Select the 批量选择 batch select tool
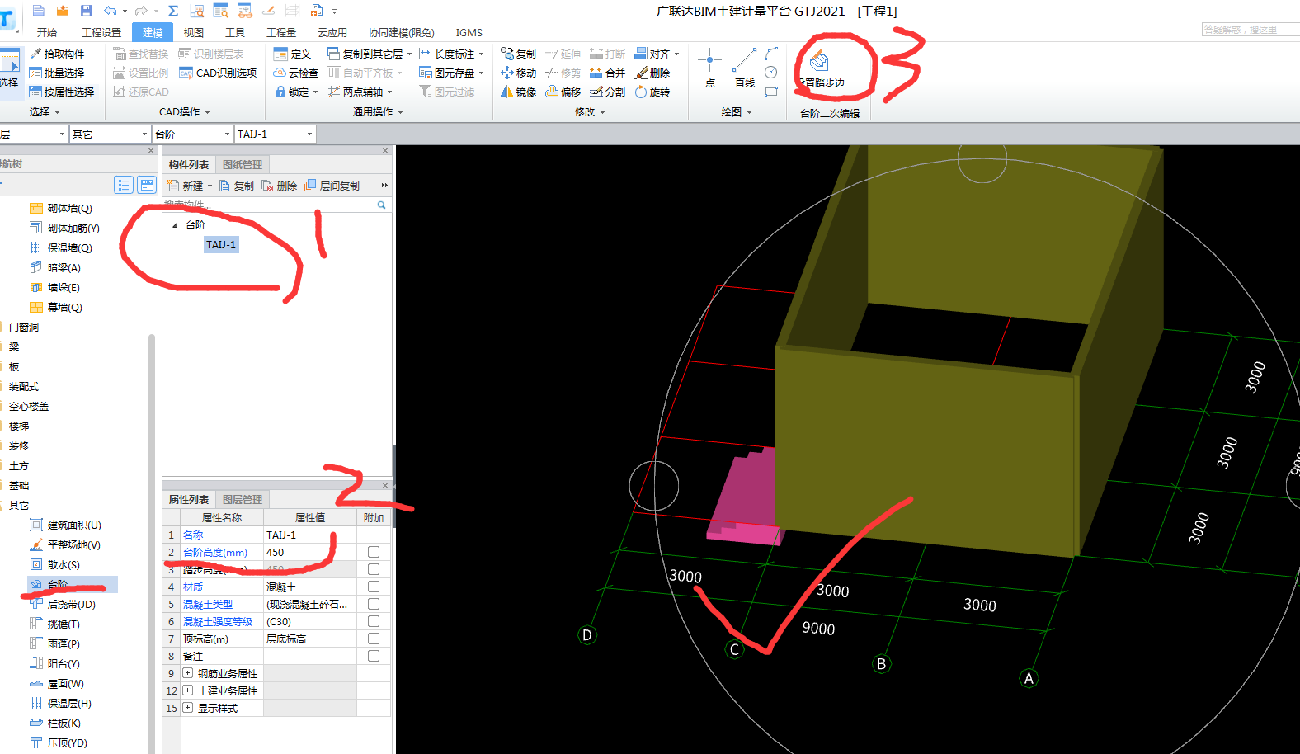Screen dimensions: 1300x754 point(57,73)
